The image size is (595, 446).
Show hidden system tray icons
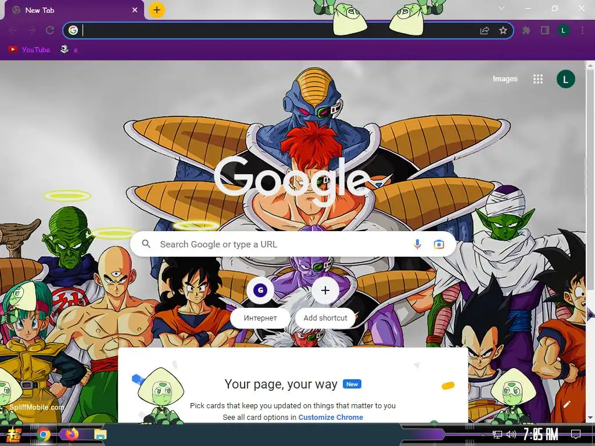click(x=483, y=434)
